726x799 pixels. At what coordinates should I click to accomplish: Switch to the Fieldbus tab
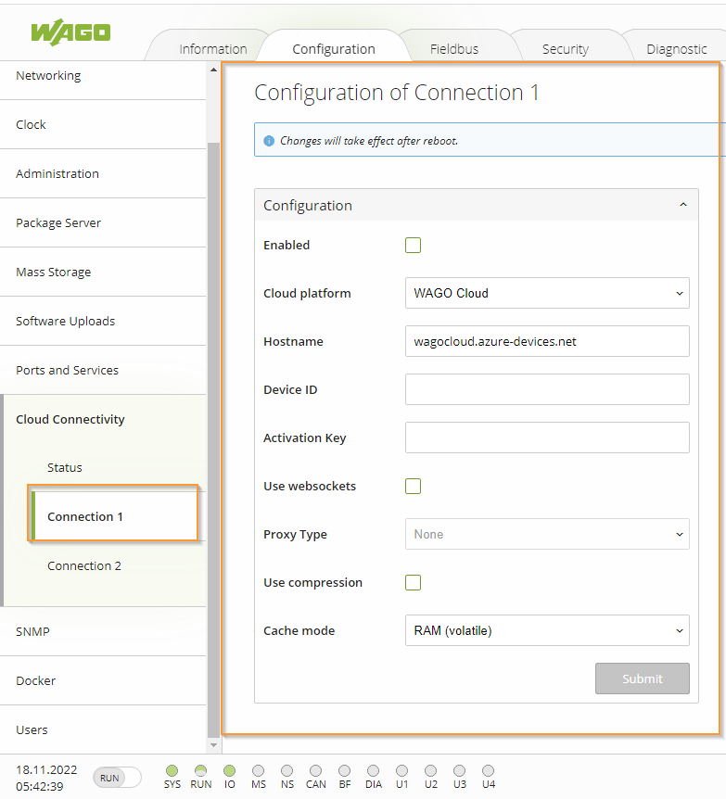coord(454,49)
